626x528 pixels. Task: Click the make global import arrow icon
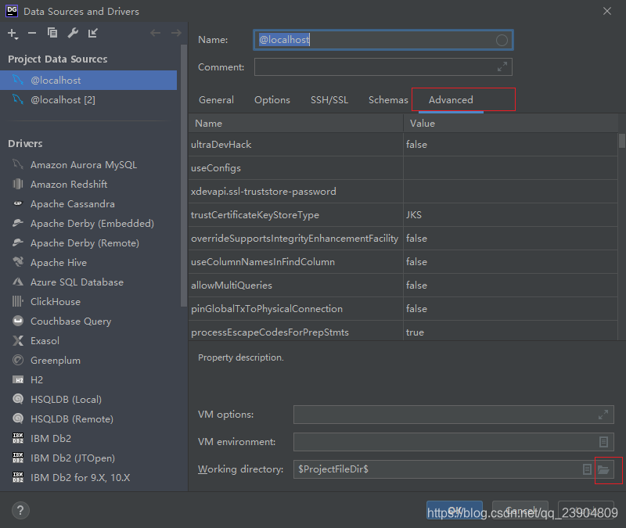pos(92,33)
